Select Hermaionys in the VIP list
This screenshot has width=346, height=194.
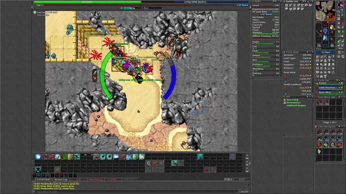(x=294, y=103)
